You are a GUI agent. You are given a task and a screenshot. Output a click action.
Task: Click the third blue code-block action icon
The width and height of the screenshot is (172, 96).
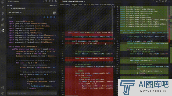tap(51, 17)
